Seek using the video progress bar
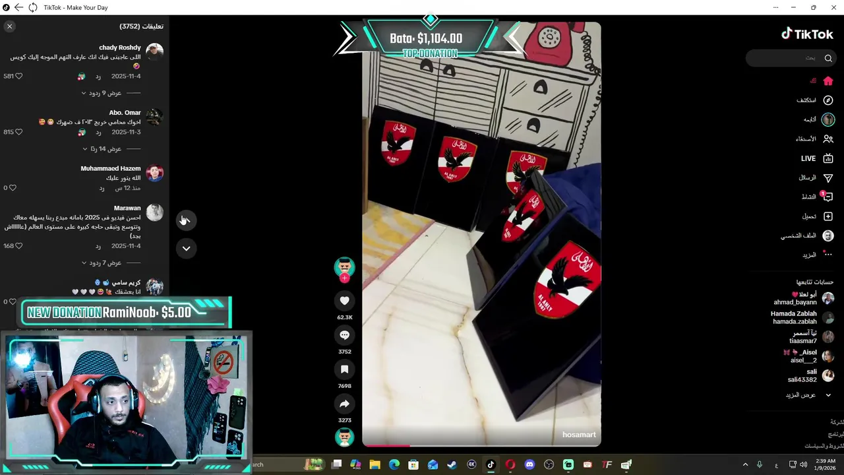This screenshot has height=475, width=844. pos(481,445)
